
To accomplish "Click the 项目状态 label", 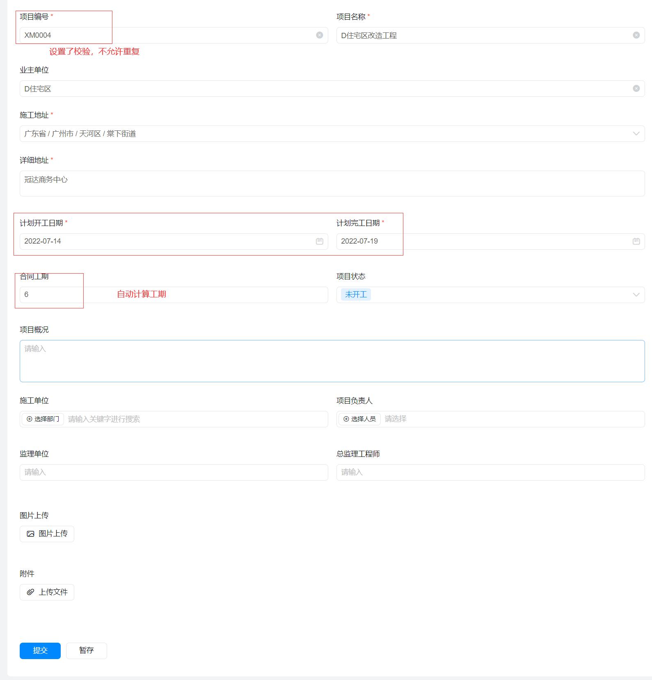I will coord(351,276).
